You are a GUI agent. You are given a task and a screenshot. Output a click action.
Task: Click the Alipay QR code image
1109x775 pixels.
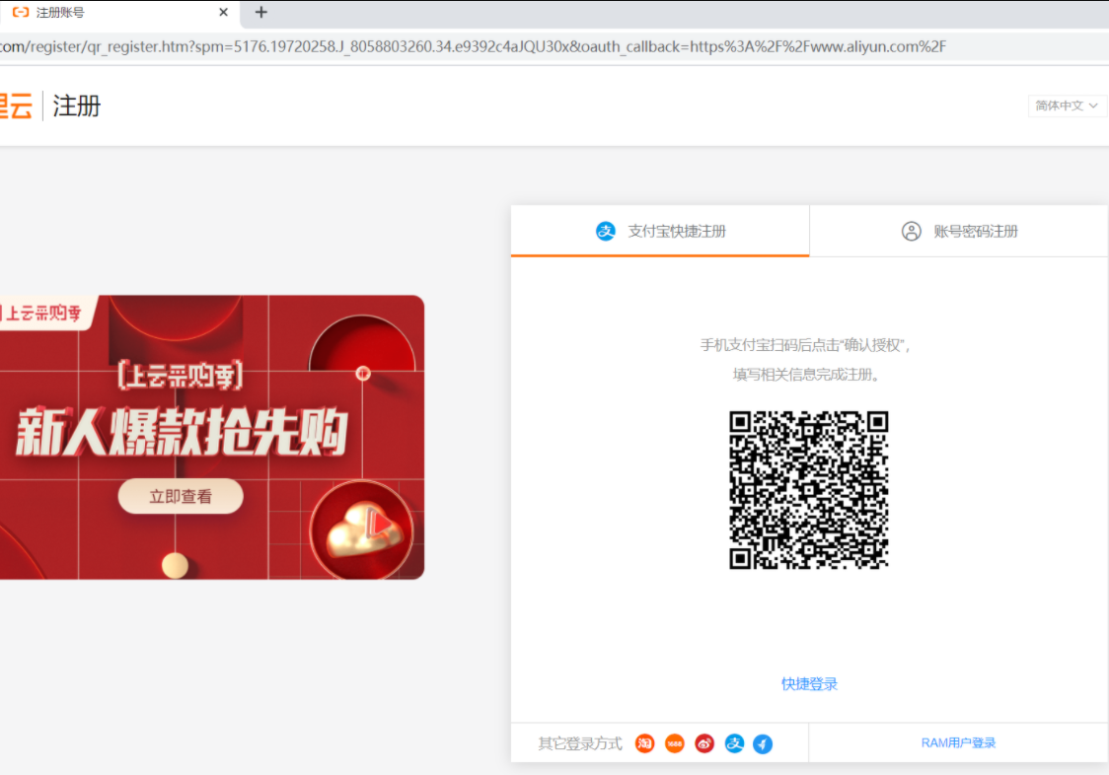point(808,489)
